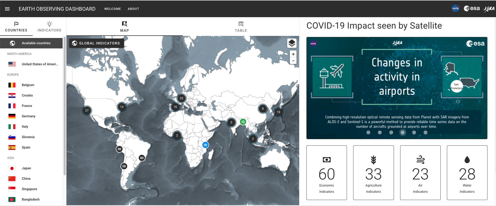The height and width of the screenshot is (206, 496).
Task: Click the Bangladesh flag icon
Action: [x=12, y=199]
